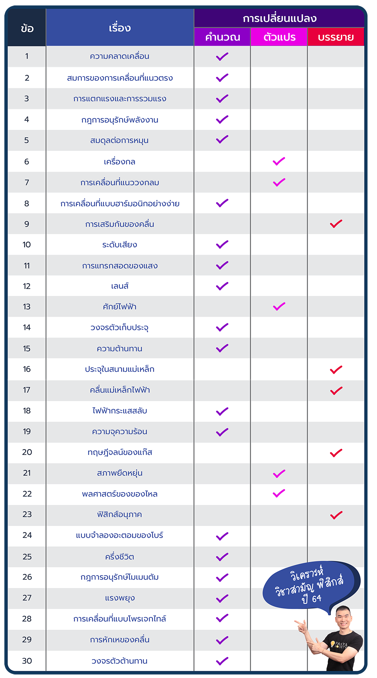This screenshot has height=678, width=377.
Task: Click the red checkmark for ฟิสิกส์อนุภาค
Action: [336, 515]
